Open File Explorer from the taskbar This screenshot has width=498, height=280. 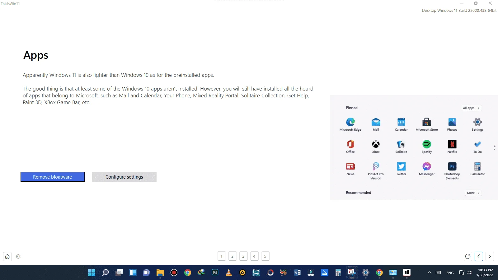(x=160, y=273)
